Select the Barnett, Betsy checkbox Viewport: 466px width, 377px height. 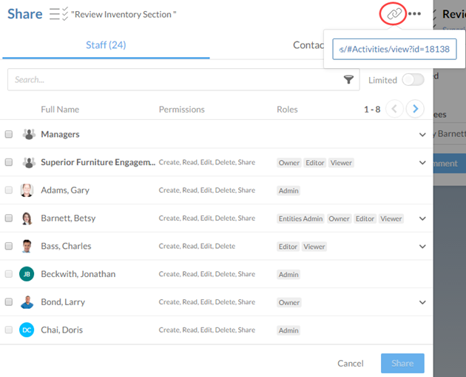9,218
